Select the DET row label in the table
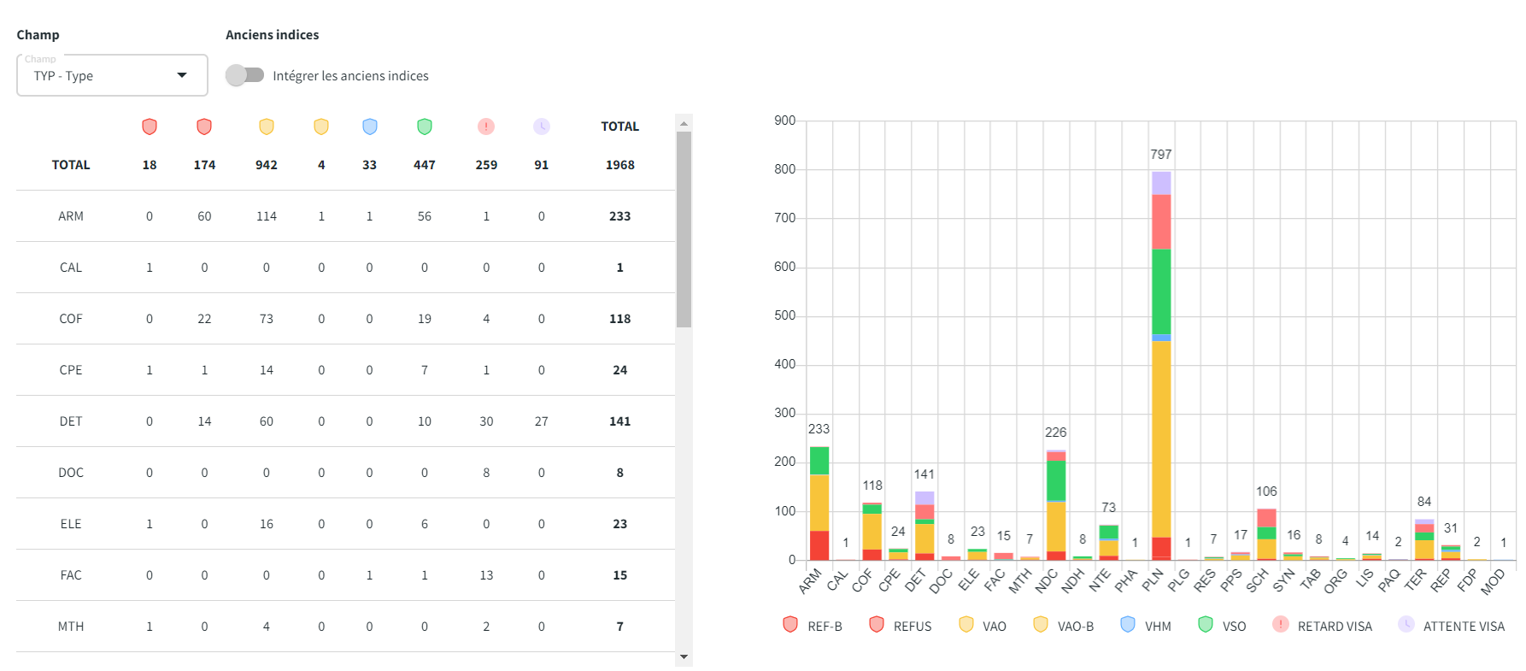 pyautogui.click(x=71, y=421)
